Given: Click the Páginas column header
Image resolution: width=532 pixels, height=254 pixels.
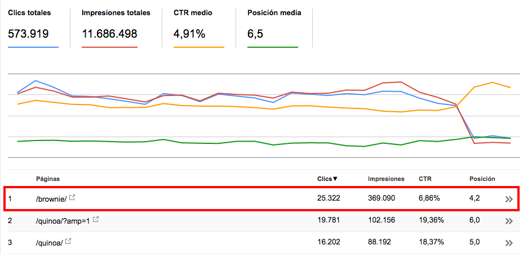Looking at the screenshot, I should coord(48,179).
